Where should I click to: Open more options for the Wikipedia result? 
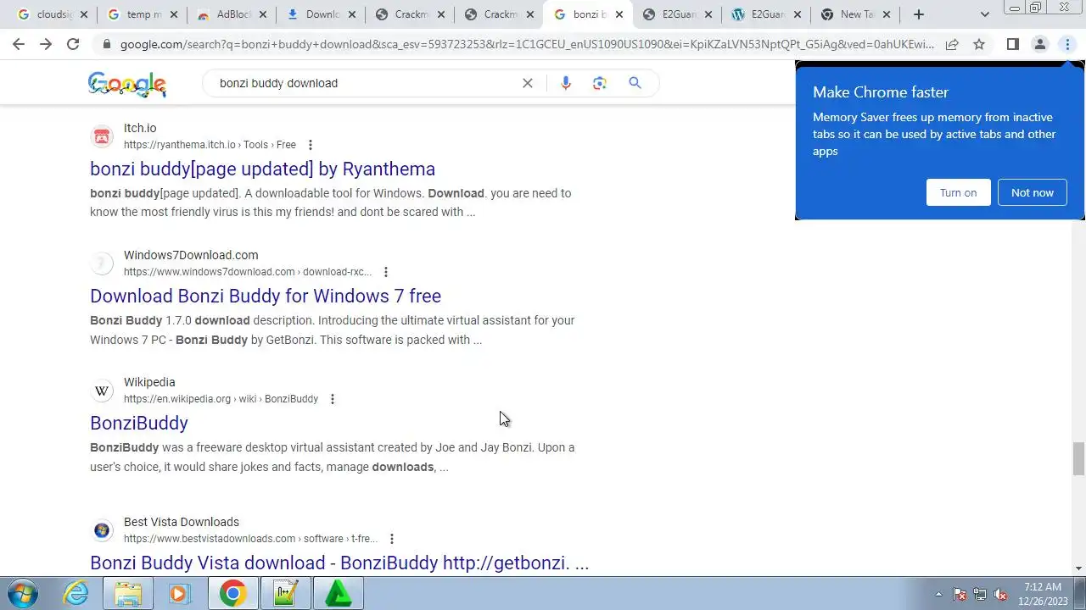point(332,399)
